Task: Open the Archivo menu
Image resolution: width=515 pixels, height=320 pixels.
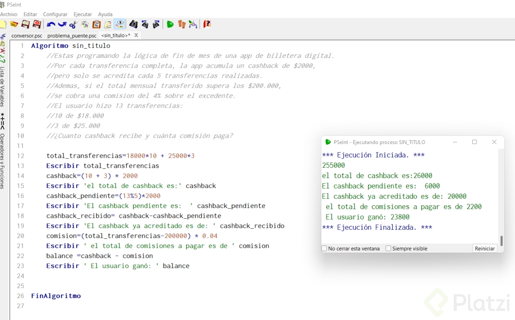Action: pos(9,14)
